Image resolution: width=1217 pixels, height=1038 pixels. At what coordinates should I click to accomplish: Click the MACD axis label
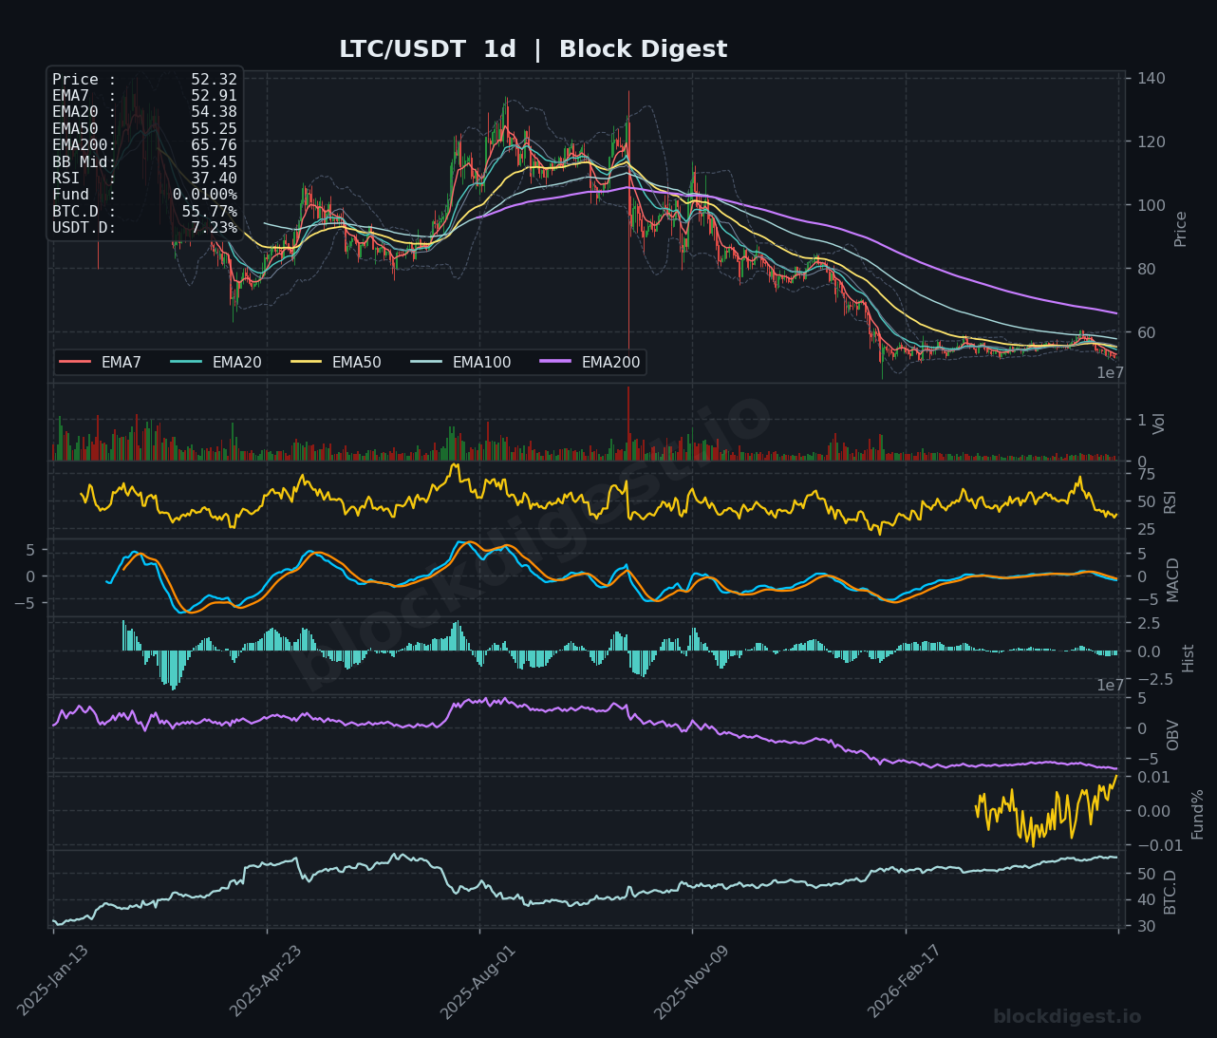[x=1173, y=579]
